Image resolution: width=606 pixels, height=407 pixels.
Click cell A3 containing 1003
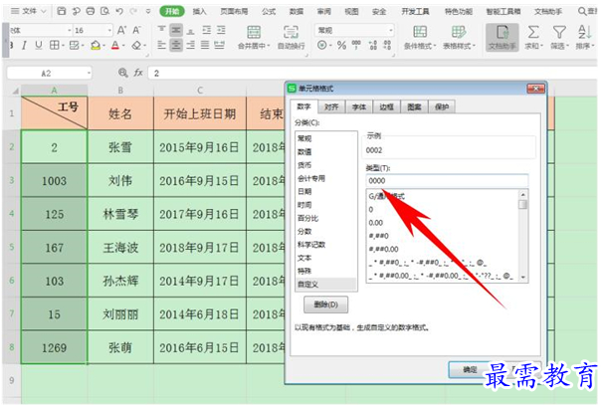[x=54, y=181]
